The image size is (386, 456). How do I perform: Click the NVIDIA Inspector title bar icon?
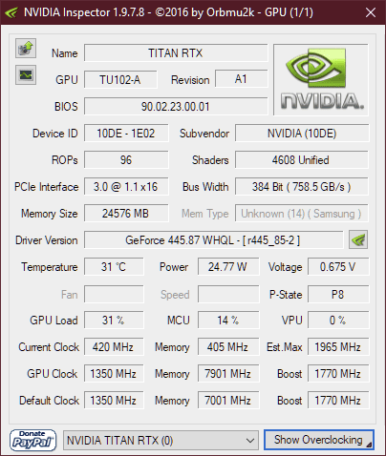tap(11, 12)
